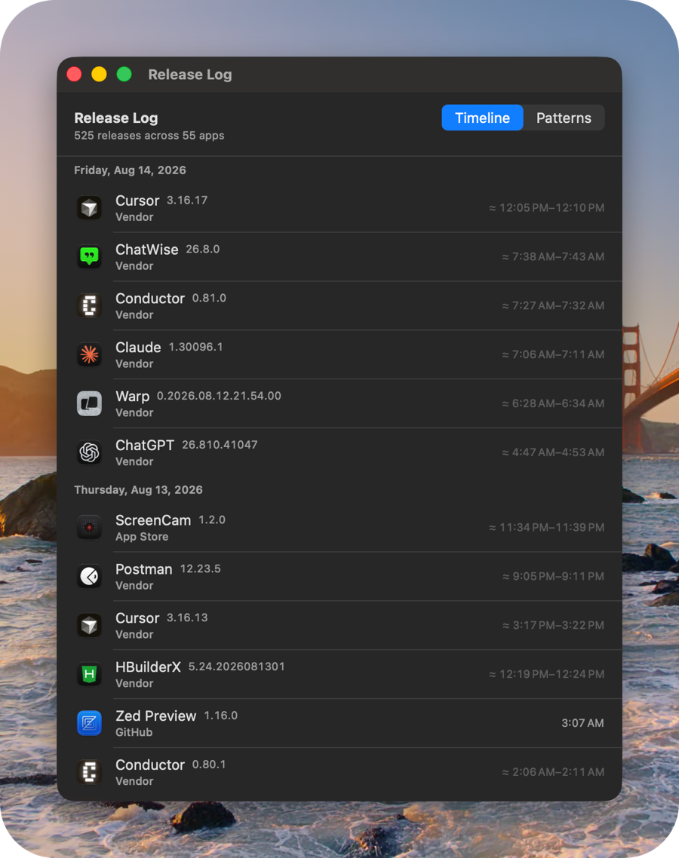This screenshot has height=858, width=679.
Task: Click the Zed Preview blue icon
Action: tap(89, 723)
